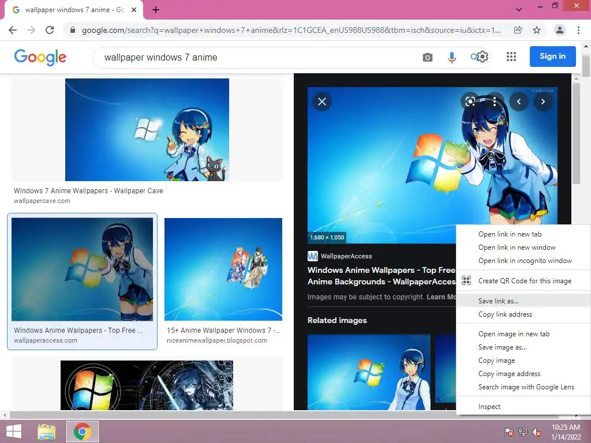Screen dimensions: 591x443
Task: Click the padlock site info icon
Action: [73, 30]
